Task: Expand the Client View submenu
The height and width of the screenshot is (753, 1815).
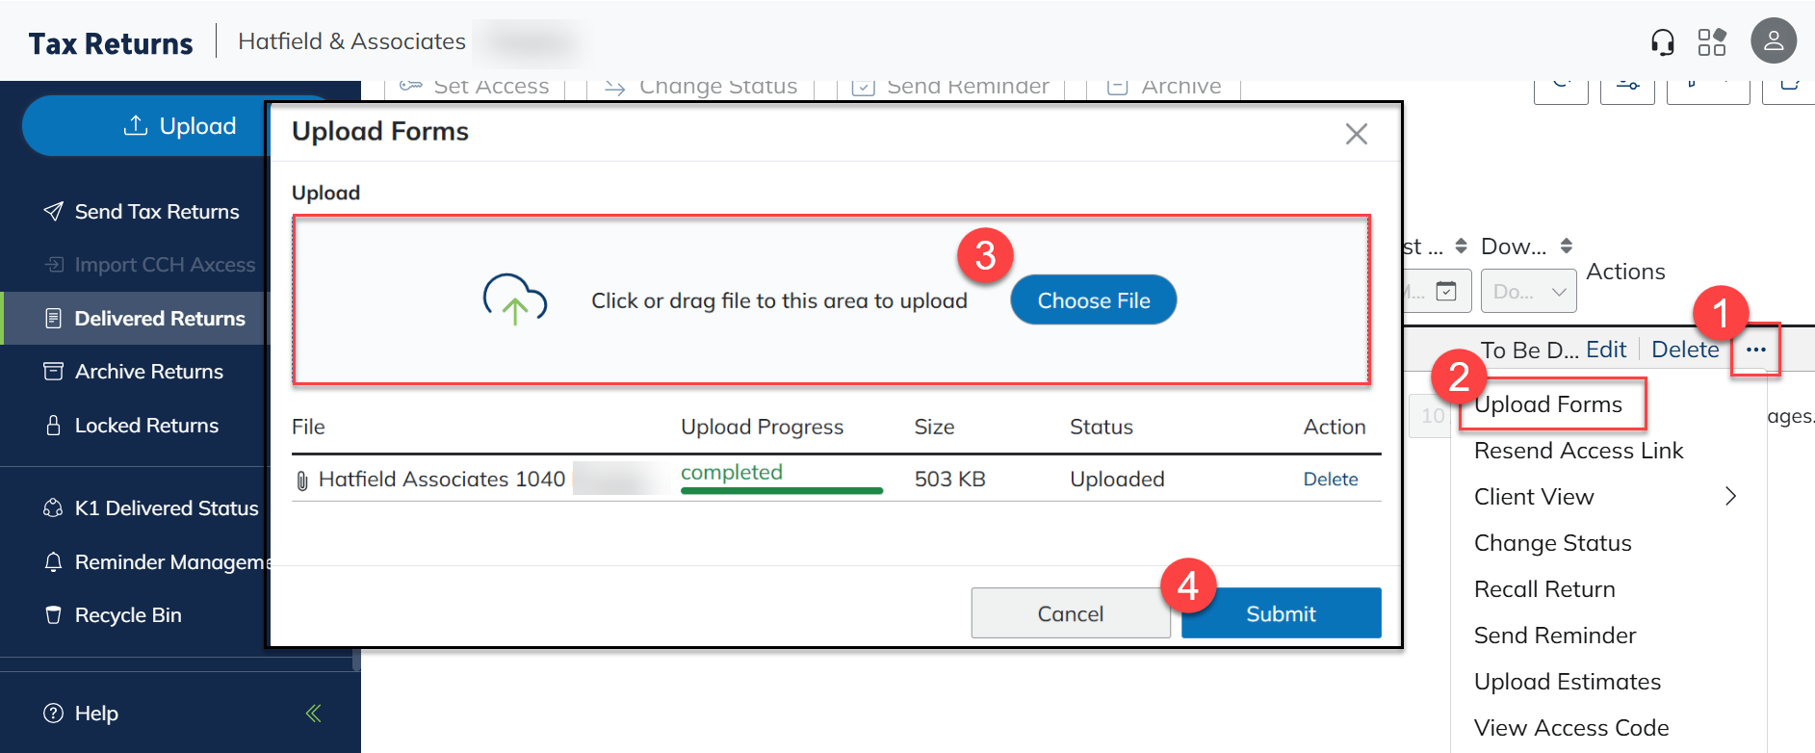Action: 1729,497
